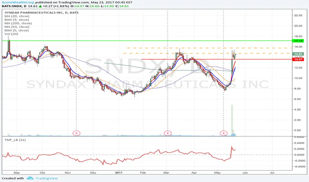Click the 14.61 current price label
This screenshot has width=309, height=182.
coord(298,54)
